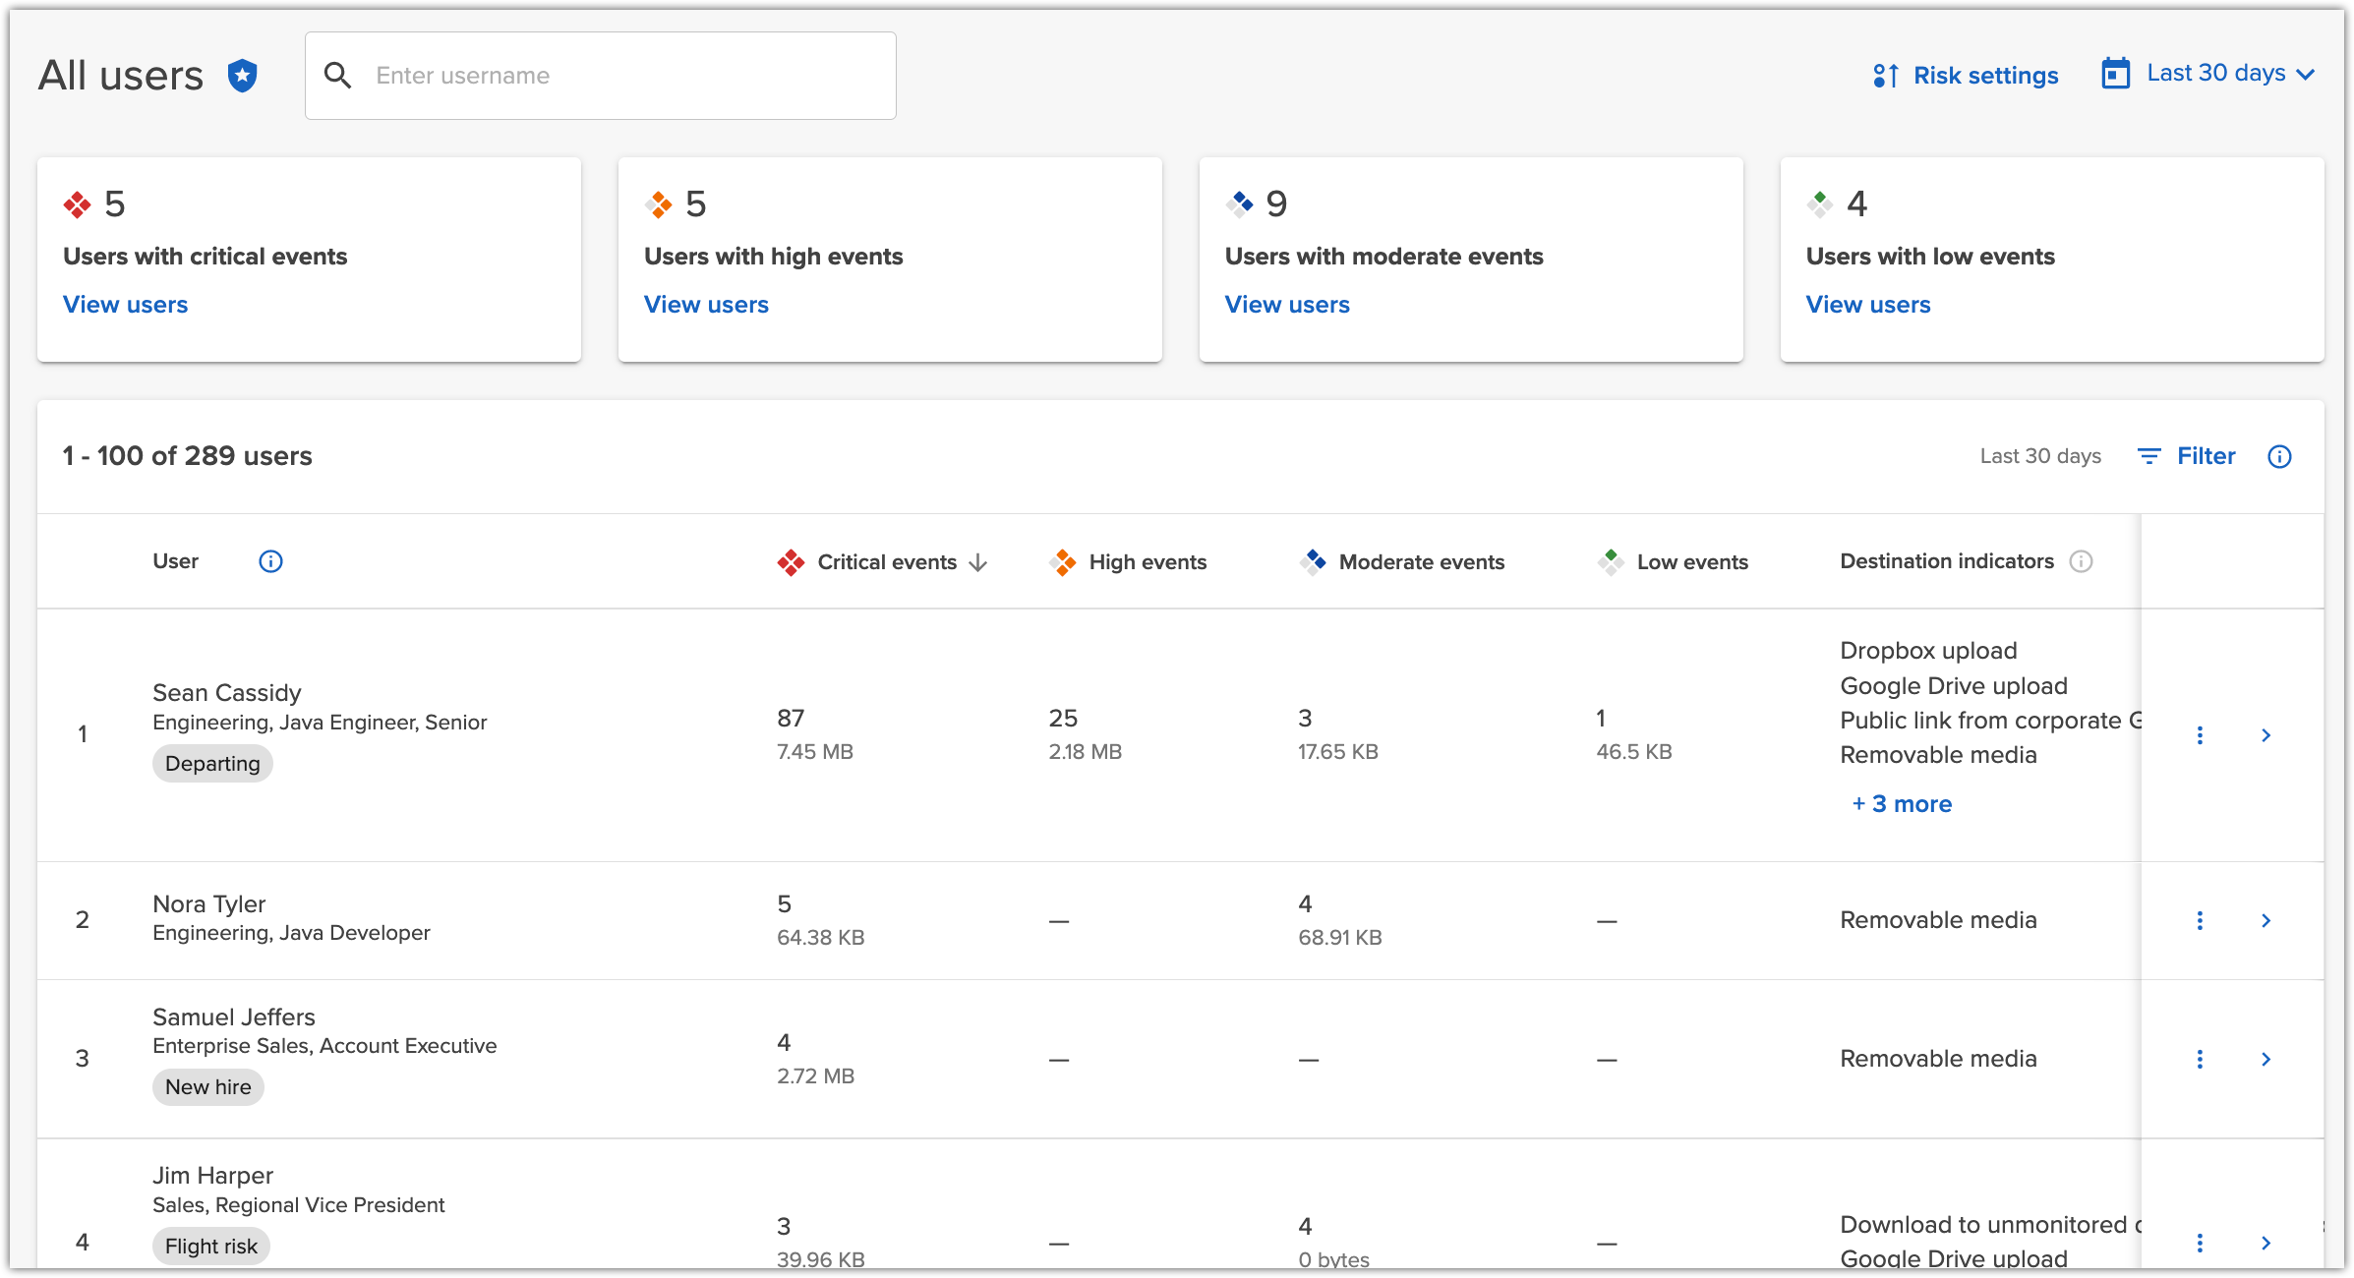Expand the Last 30 days date dropdown

(2208, 74)
